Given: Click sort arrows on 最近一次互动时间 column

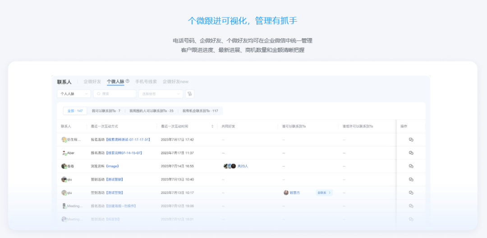Looking at the screenshot, I should (212, 126).
